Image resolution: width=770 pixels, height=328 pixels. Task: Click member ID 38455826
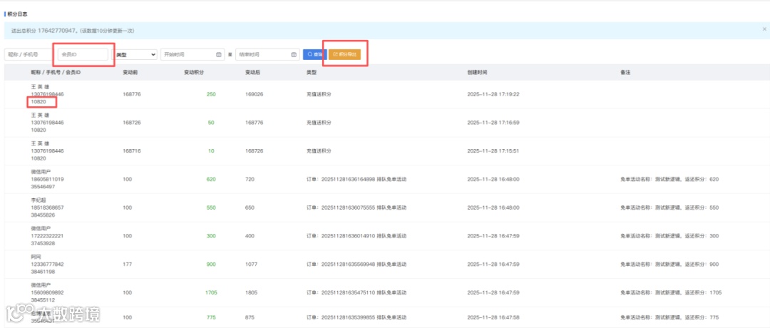click(43, 215)
